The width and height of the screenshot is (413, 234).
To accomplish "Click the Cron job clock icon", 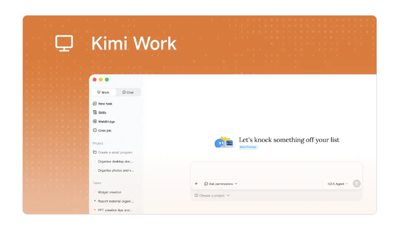I will (x=95, y=130).
